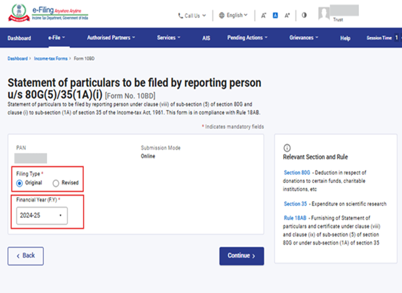Click the e-Filing portal logo
The width and height of the screenshot is (402, 293).
coord(48,14)
